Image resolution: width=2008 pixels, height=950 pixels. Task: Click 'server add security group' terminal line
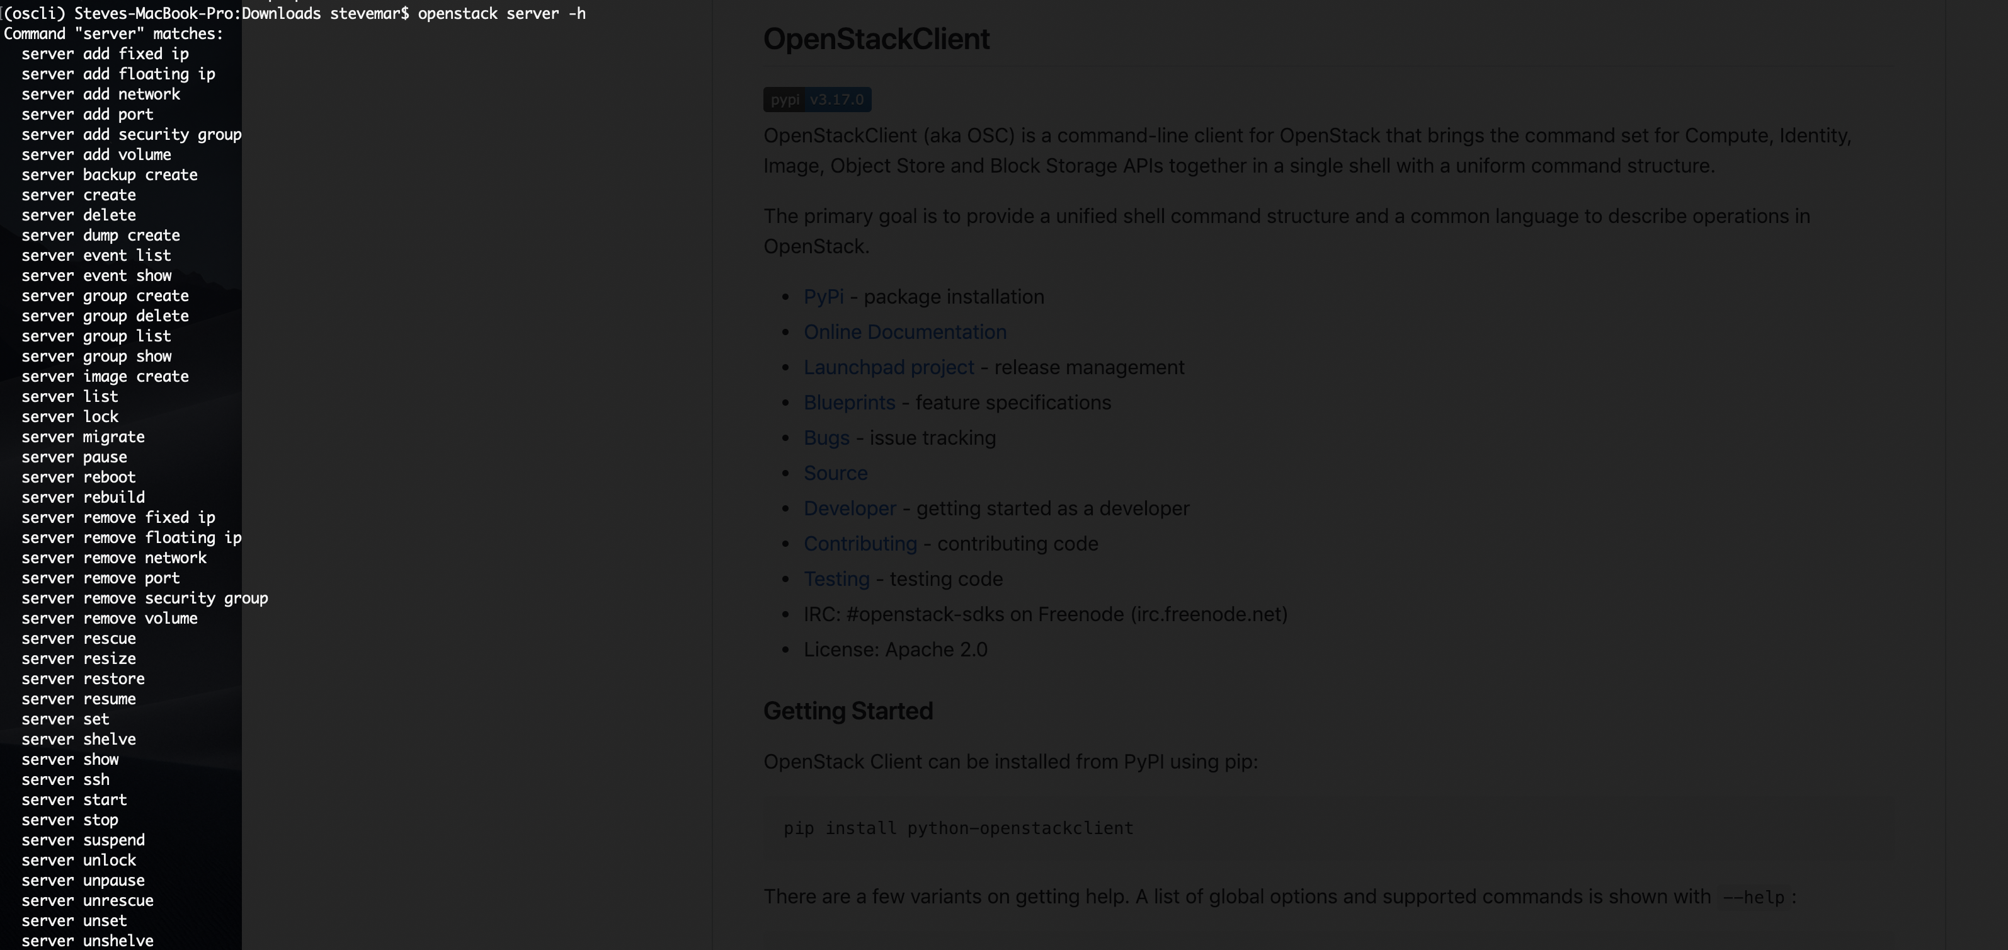(x=132, y=135)
